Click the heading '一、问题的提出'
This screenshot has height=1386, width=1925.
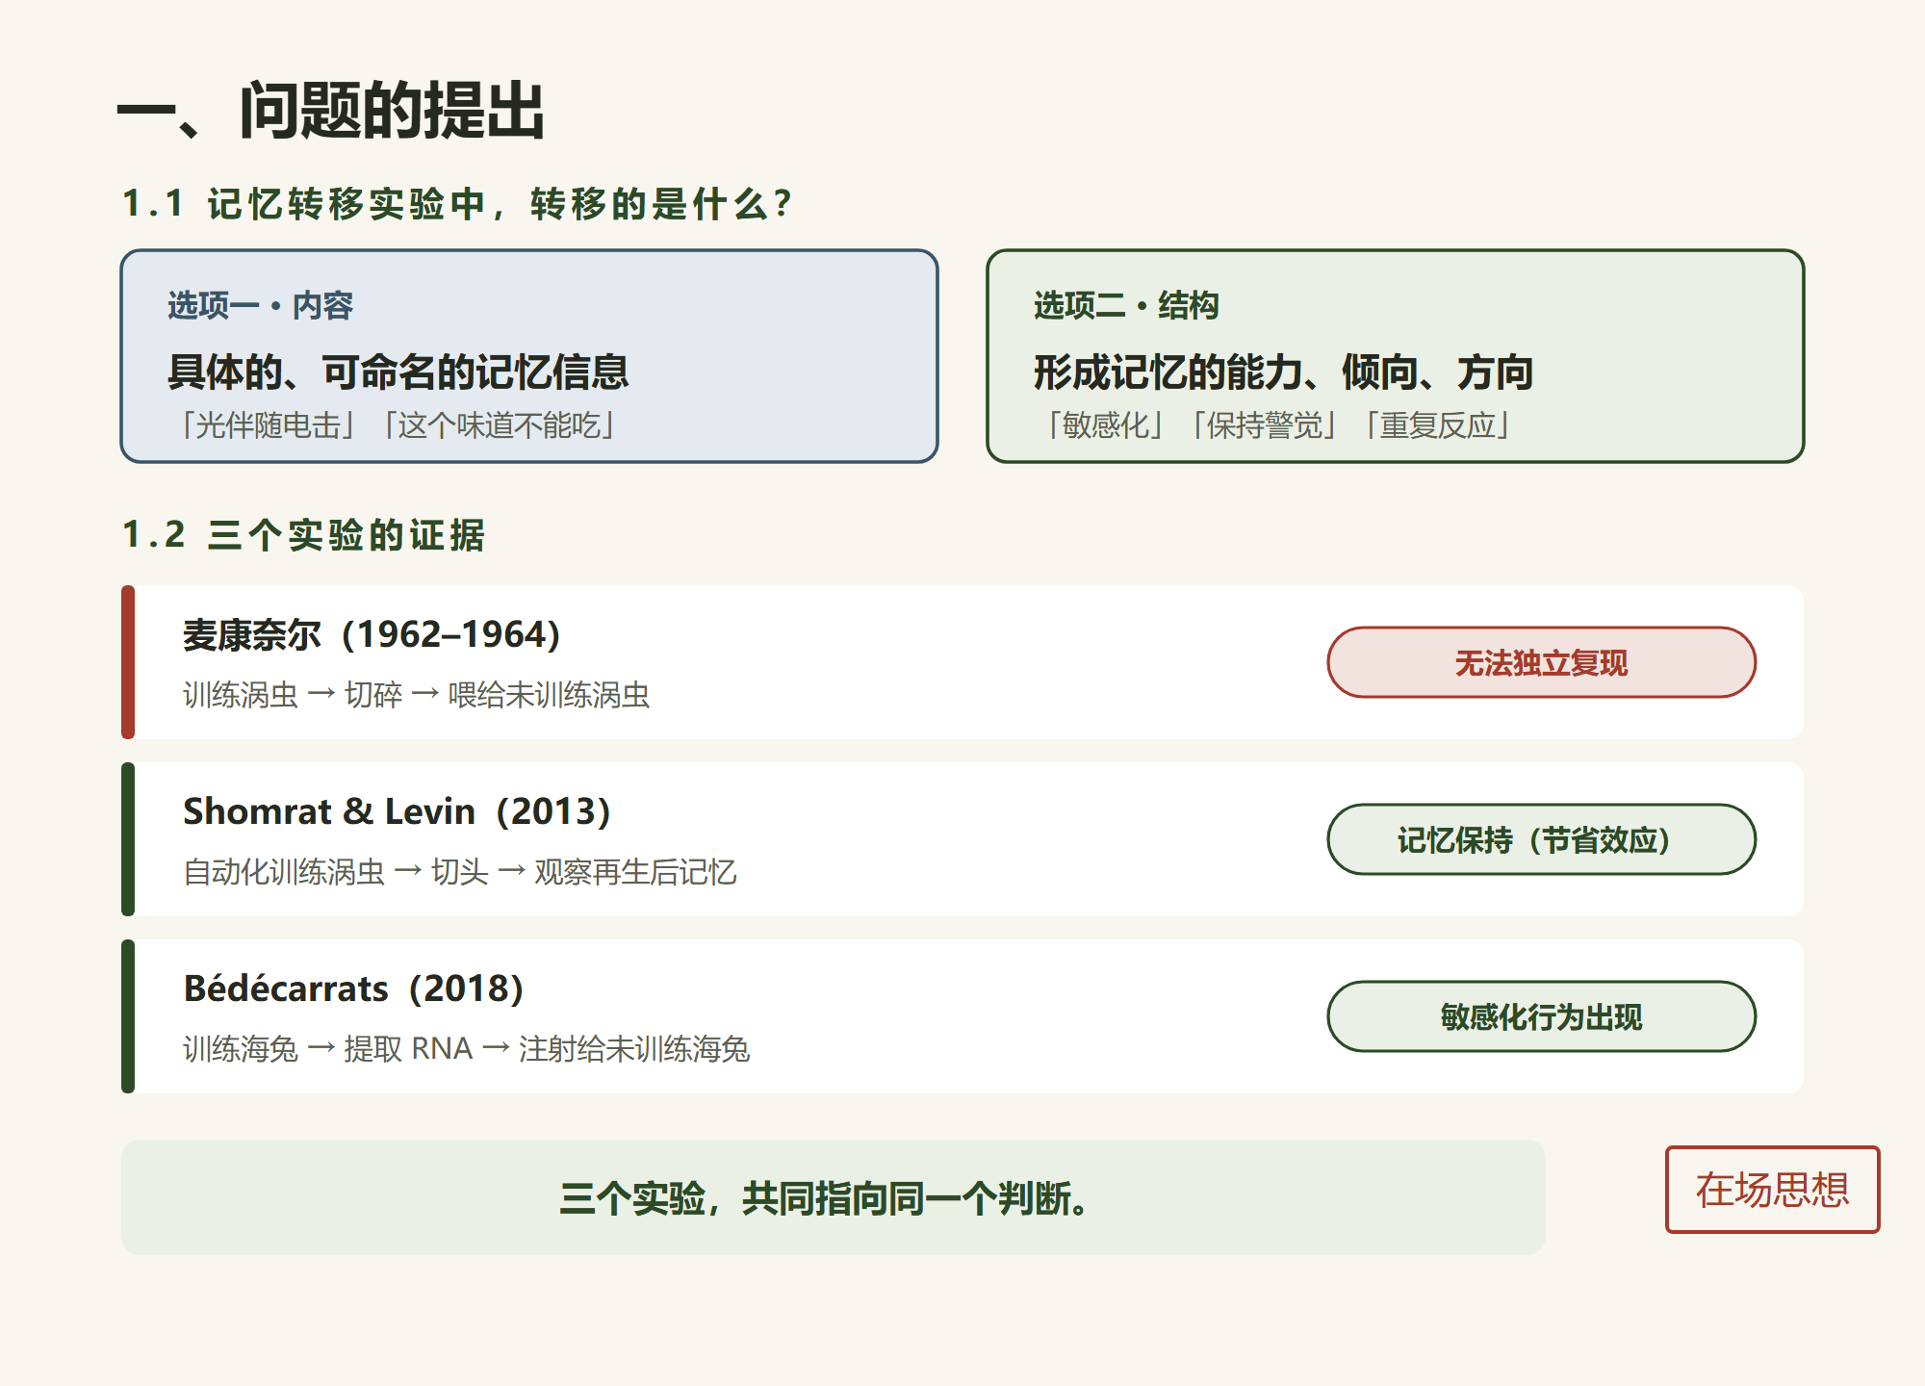pos(331,112)
